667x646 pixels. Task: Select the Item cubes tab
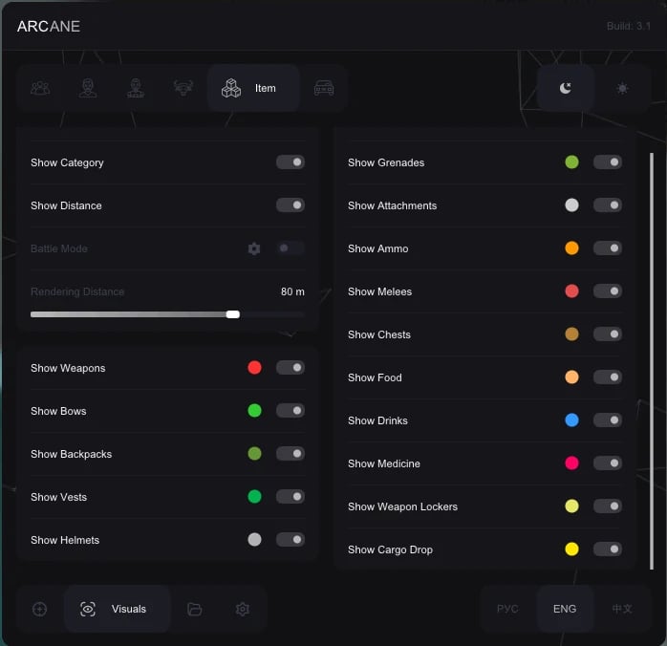[254, 88]
